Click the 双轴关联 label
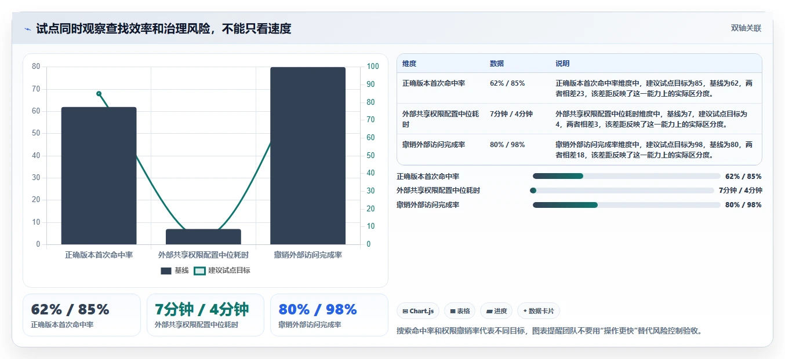 click(746, 28)
